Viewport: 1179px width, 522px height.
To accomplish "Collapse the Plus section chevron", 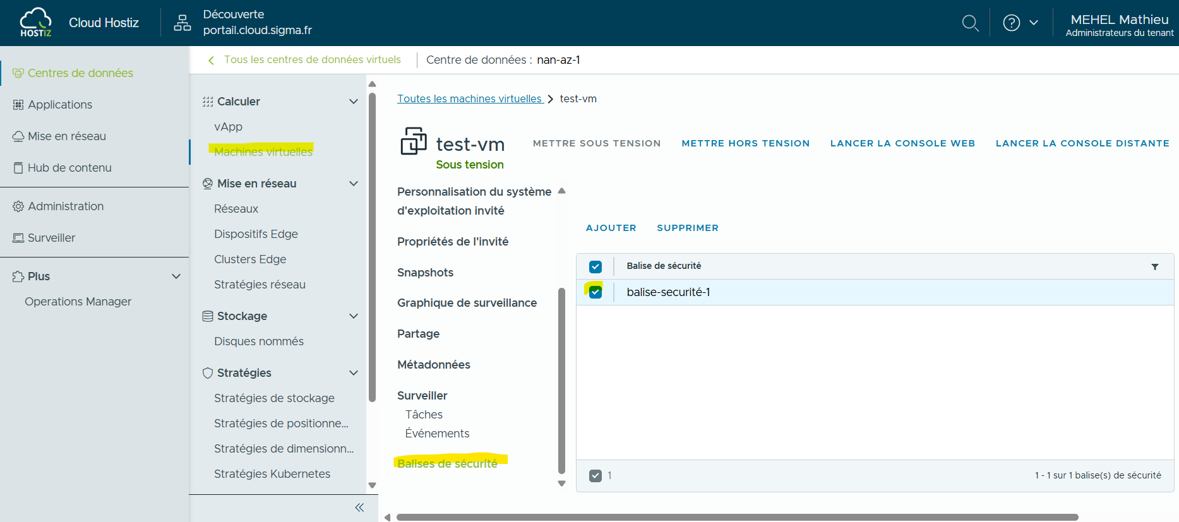I will tap(176, 276).
